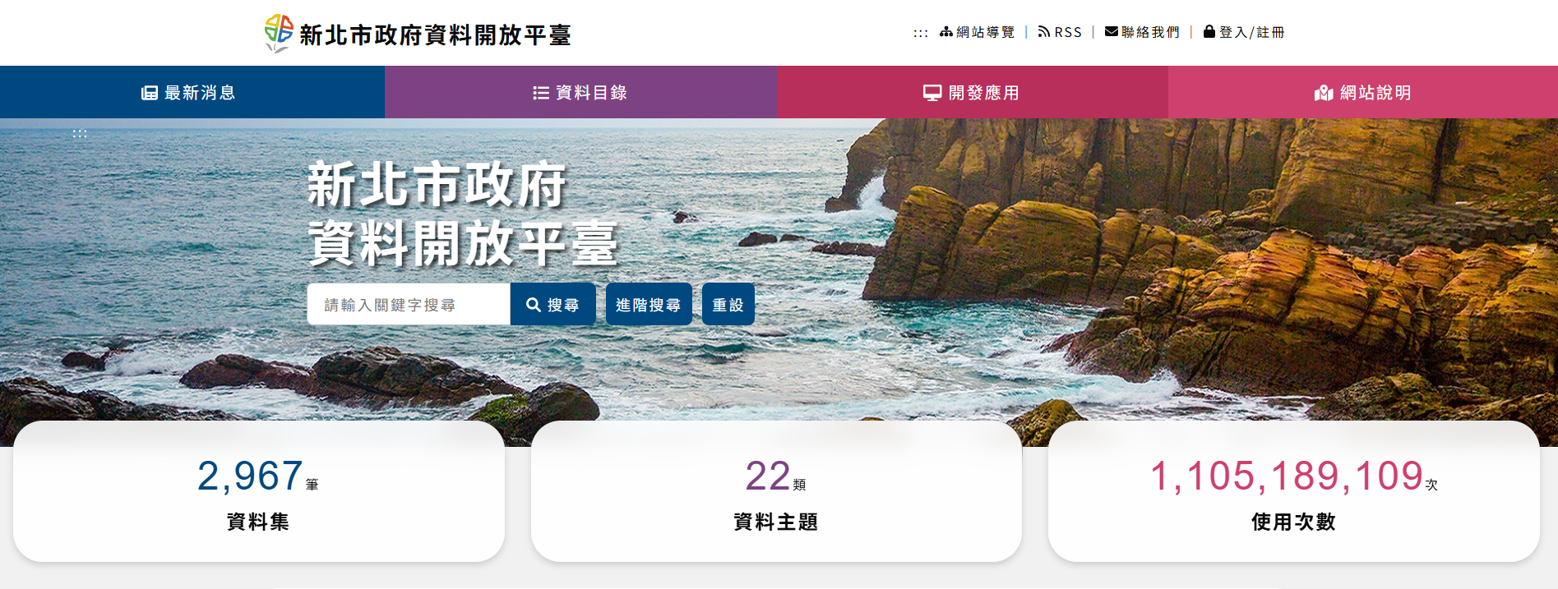Open the sitemap icon 網站導覽

coord(946,32)
